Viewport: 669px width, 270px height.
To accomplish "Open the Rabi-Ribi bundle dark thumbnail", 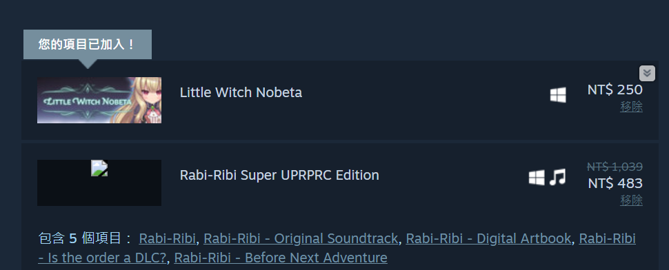I will tap(99, 183).
